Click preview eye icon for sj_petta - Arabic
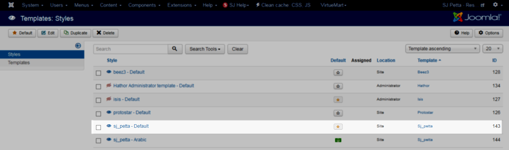Screen dimensions: 509x150 pos(109,139)
